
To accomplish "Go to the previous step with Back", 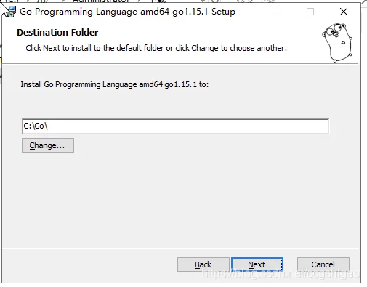I will click(203, 264).
